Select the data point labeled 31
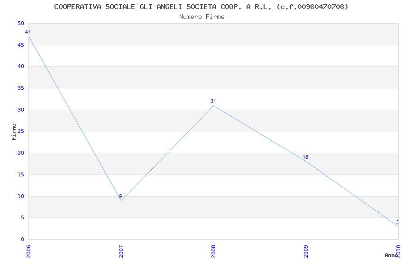 pos(213,105)
